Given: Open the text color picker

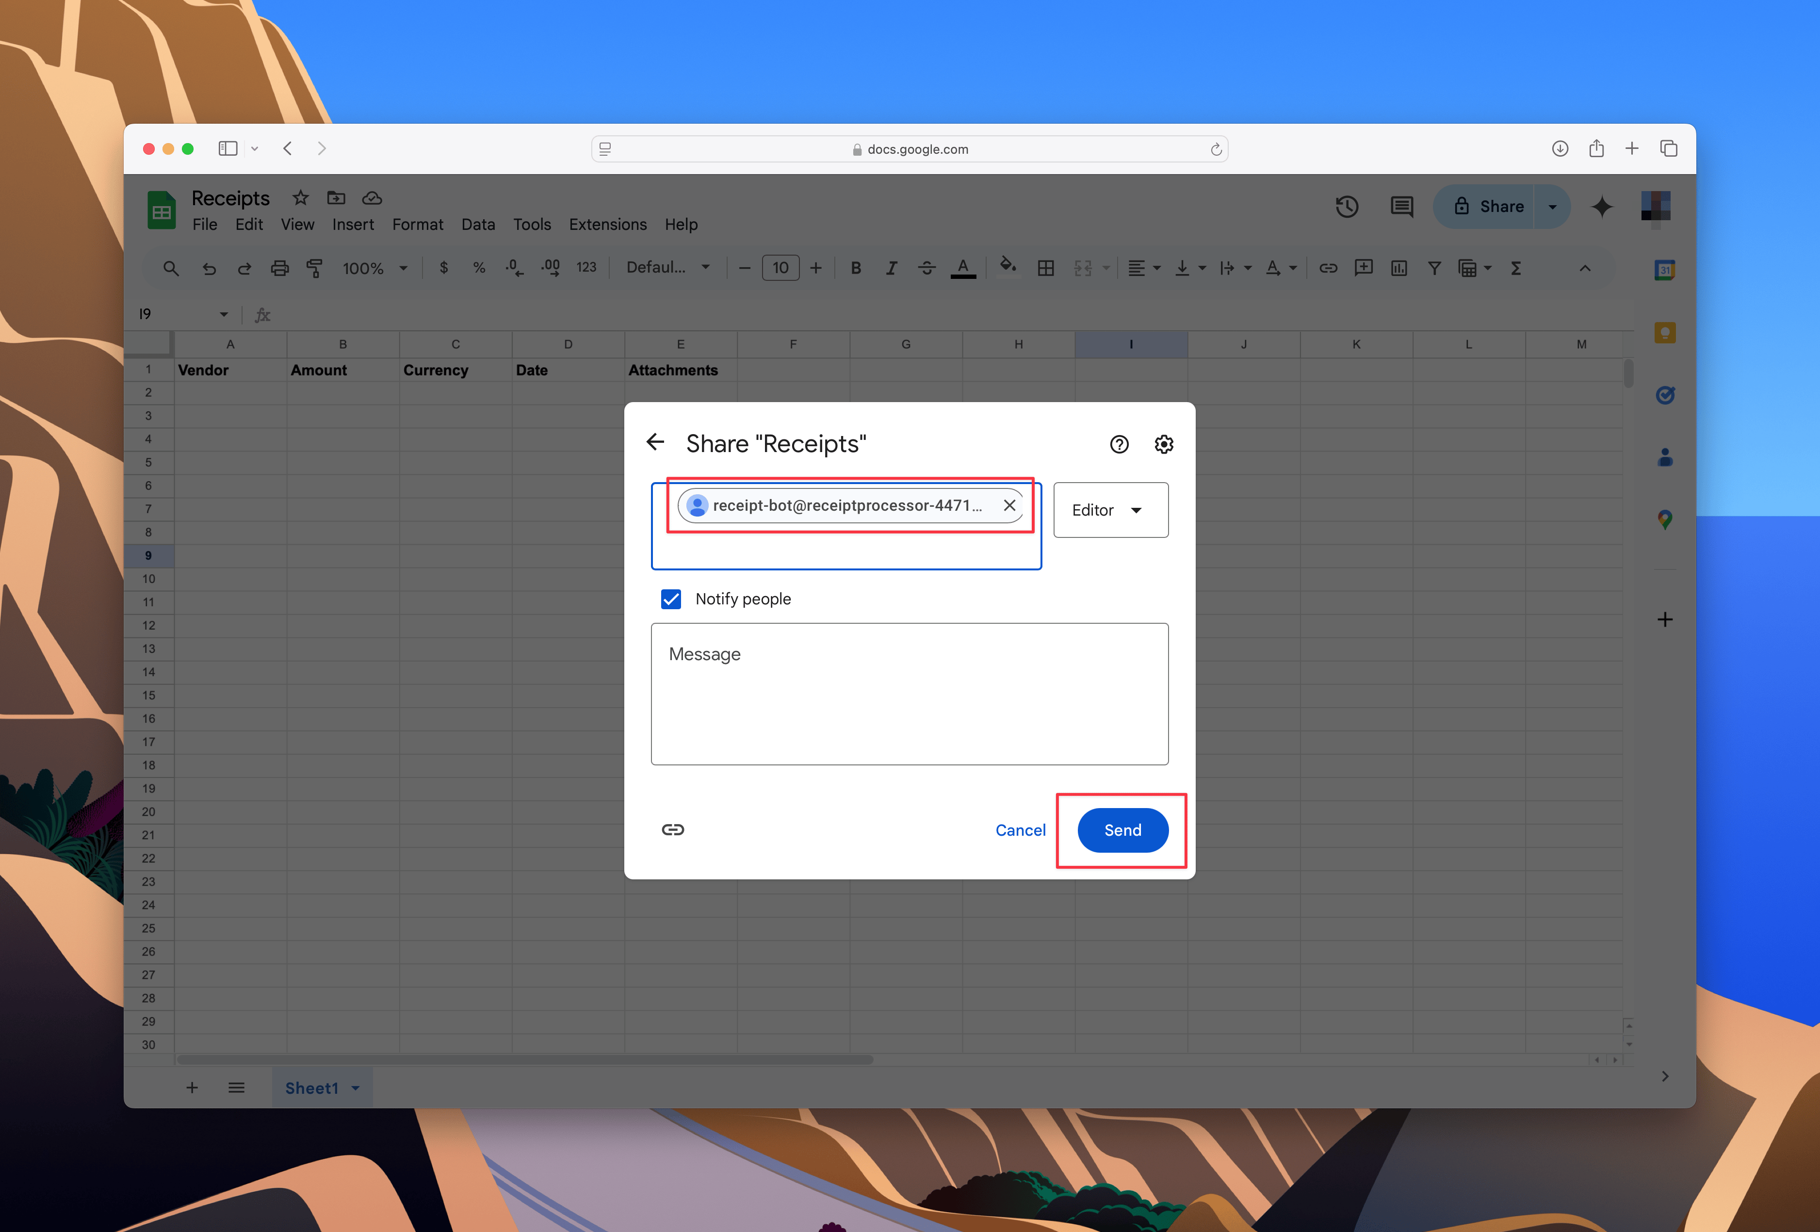Looking at the screenshot, I should (963, 269).
